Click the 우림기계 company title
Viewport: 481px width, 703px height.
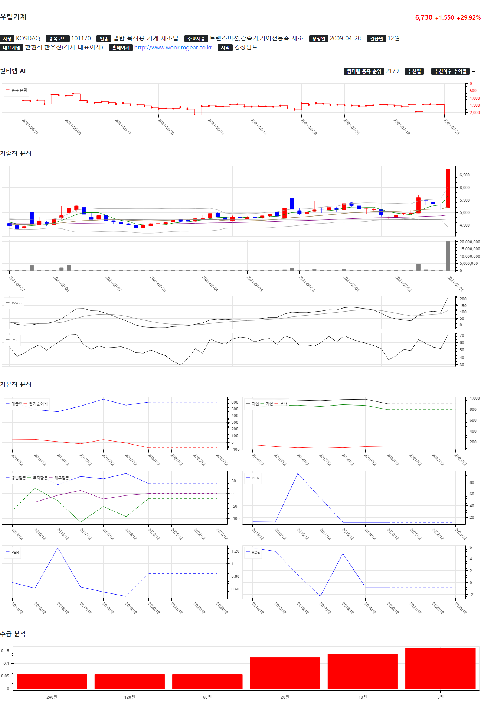coord(13,17)
